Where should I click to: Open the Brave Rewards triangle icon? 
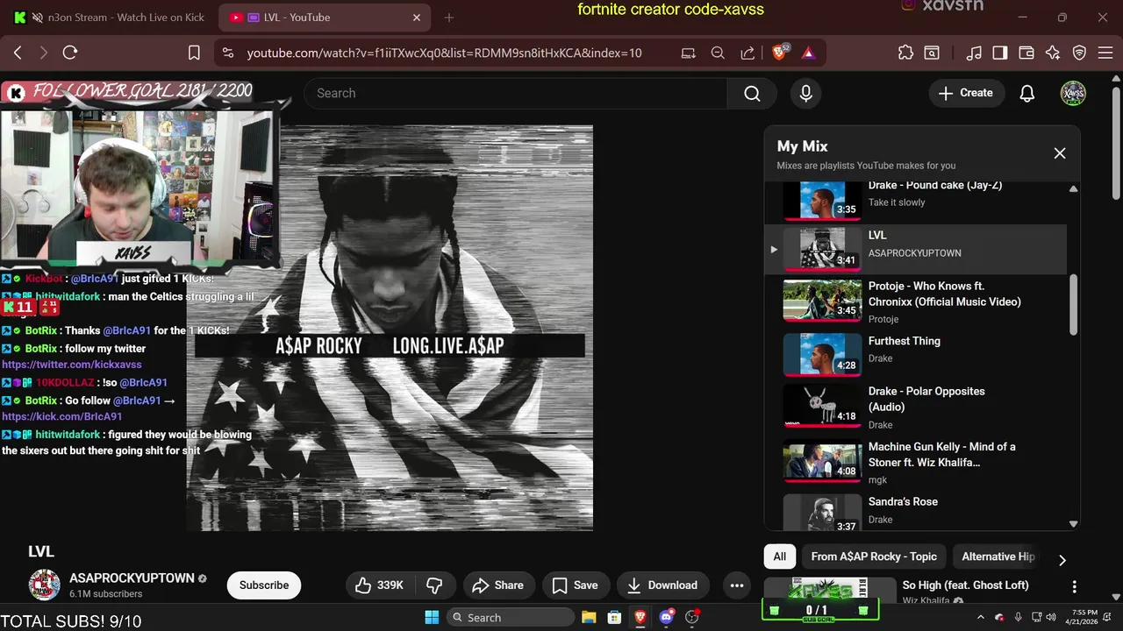pyautogui.click(x=808, y=53)
